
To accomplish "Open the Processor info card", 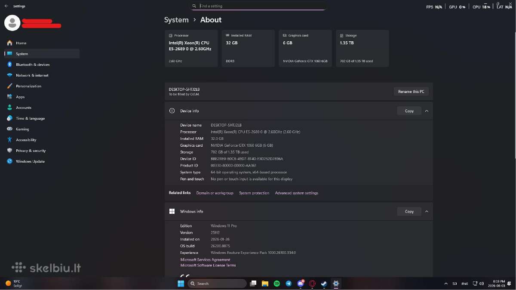I will pos(191,48).
